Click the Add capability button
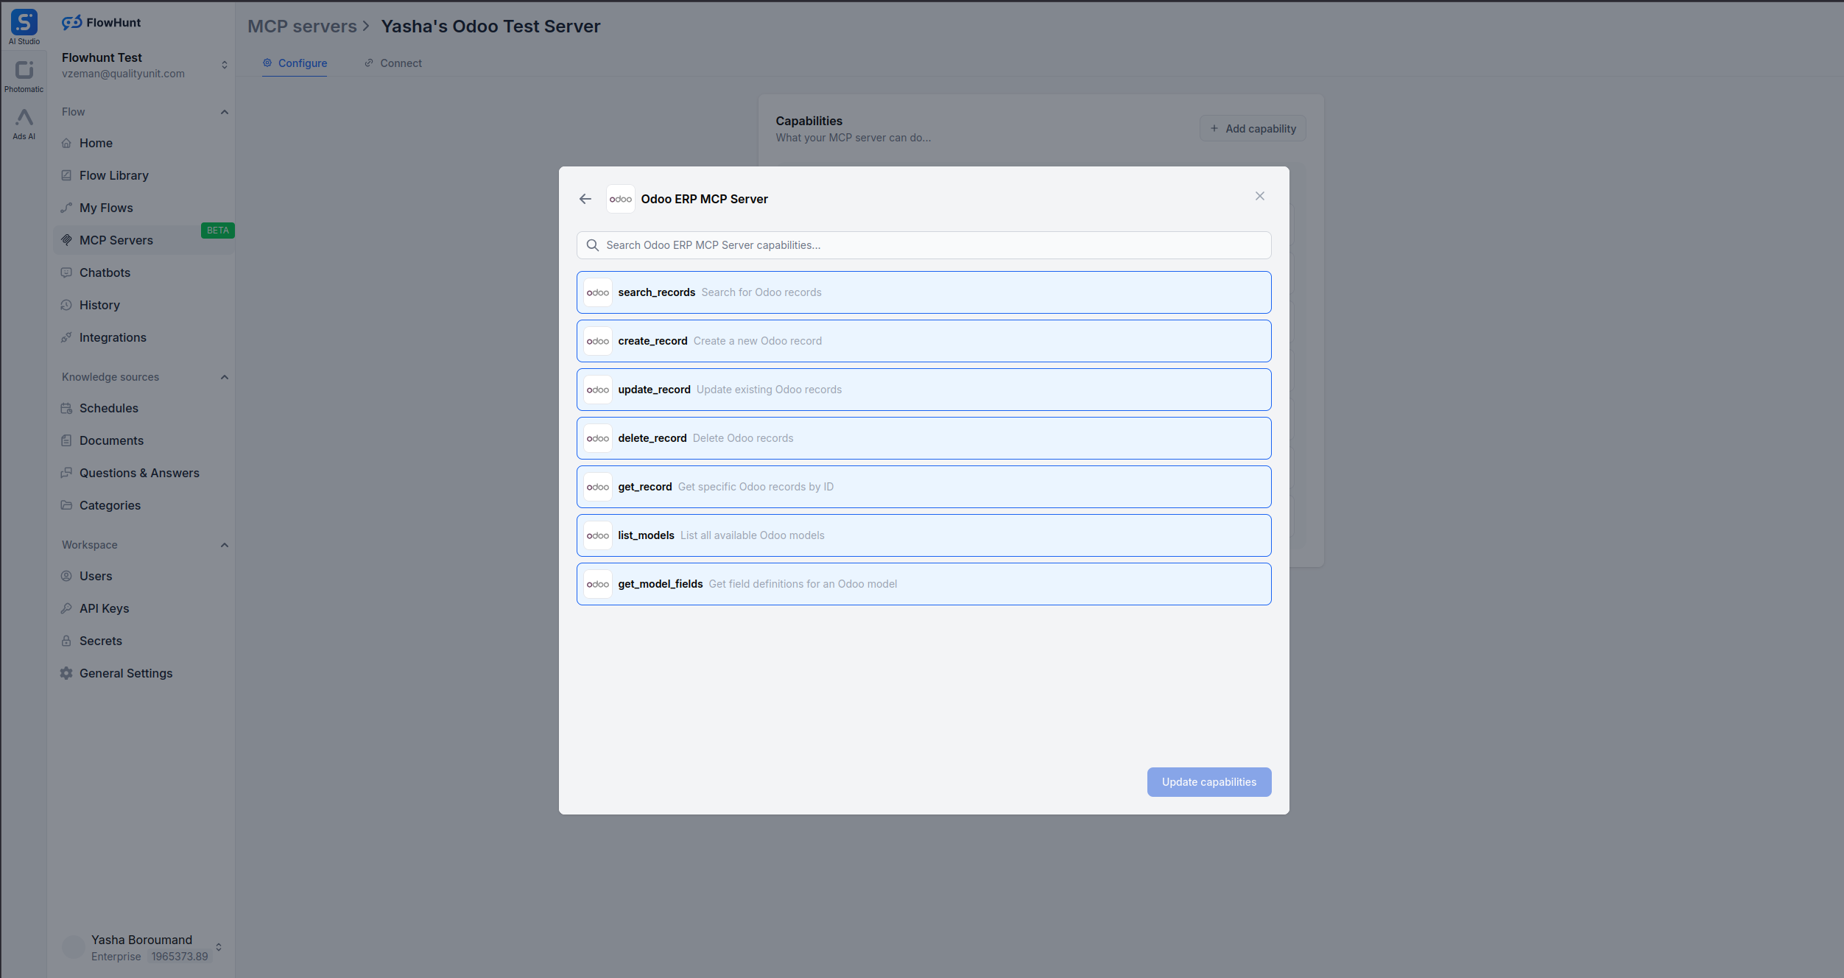This screenshot has width=1844, height=978. tap(1252, 127)
